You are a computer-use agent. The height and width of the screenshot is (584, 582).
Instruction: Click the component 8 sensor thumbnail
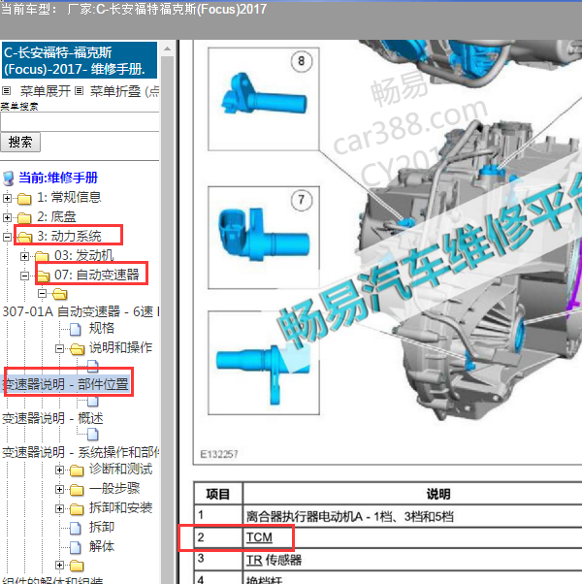[x=264, y=99]
